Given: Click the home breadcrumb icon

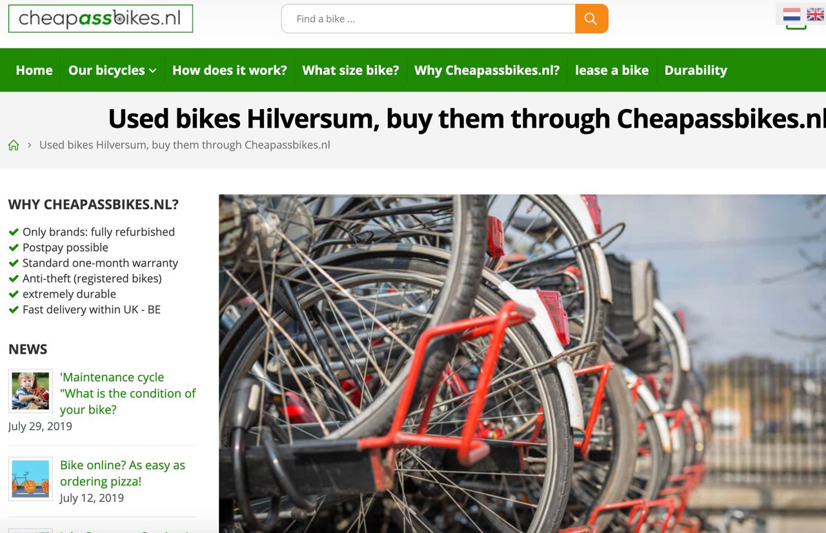Looking at the screenshot, I should [14, 145].
